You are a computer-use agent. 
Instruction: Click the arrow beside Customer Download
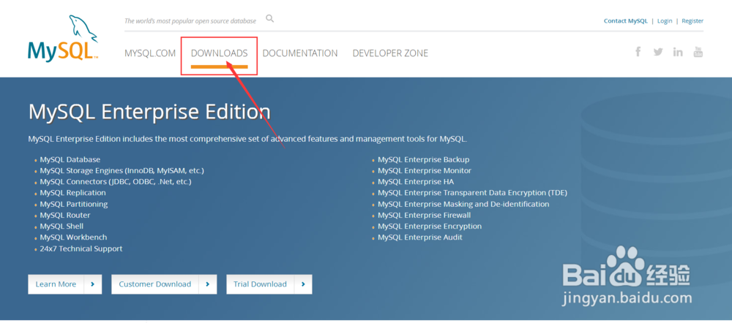tap(208, 284)
